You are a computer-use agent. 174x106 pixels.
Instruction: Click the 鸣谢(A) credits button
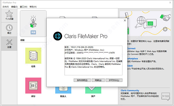pos(98,80)
